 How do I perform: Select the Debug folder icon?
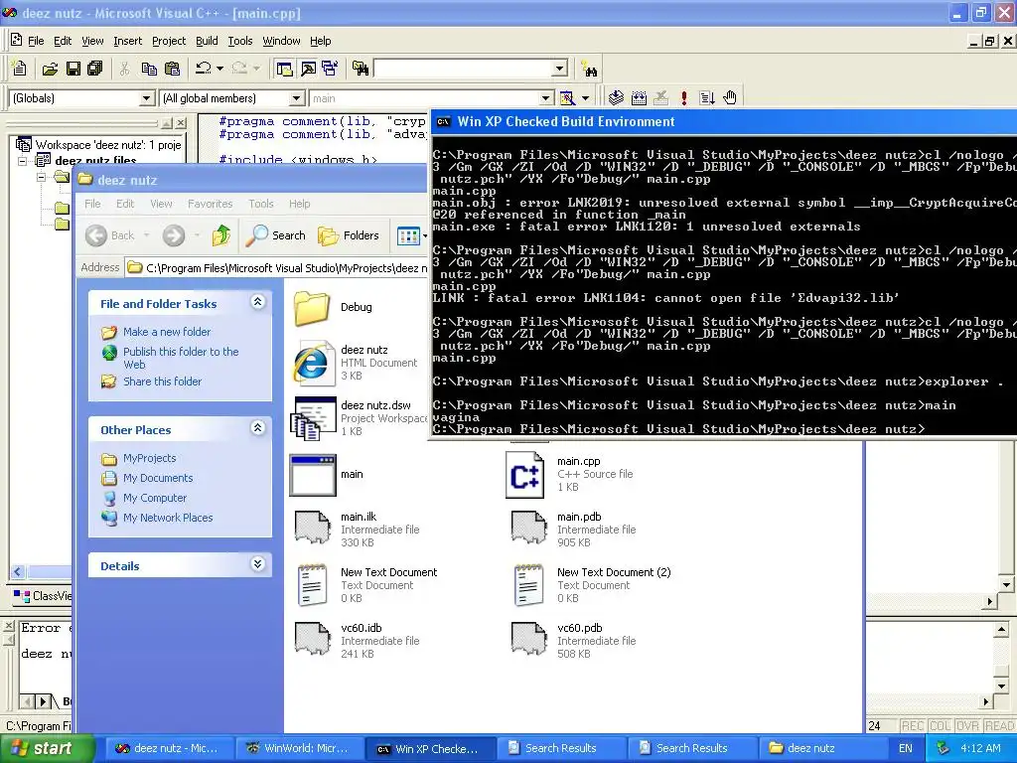click(311, 308)
